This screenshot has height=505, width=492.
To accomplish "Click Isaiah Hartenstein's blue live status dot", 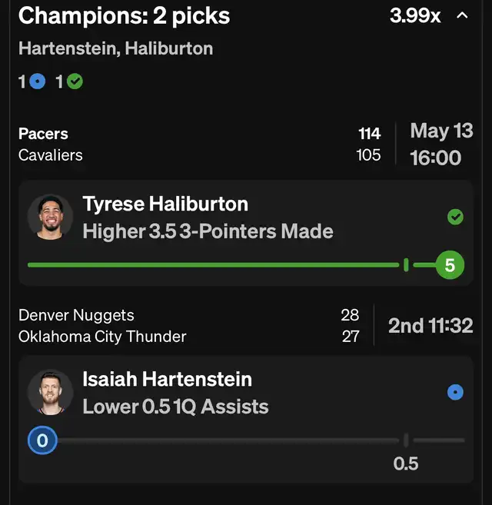I will [x=455, y=392].
